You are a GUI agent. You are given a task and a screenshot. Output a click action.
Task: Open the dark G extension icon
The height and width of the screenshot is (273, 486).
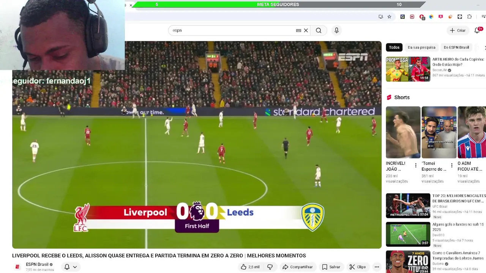coord(402,17)
